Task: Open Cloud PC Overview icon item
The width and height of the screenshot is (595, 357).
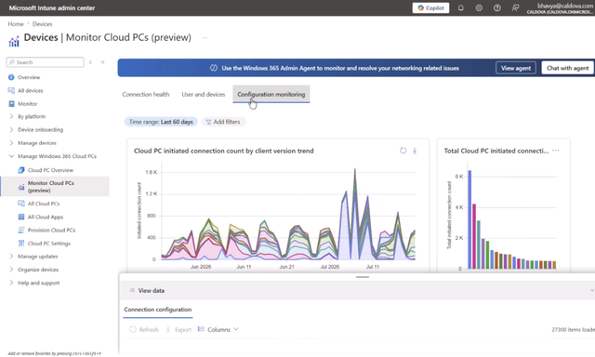Action: point(21,170)
